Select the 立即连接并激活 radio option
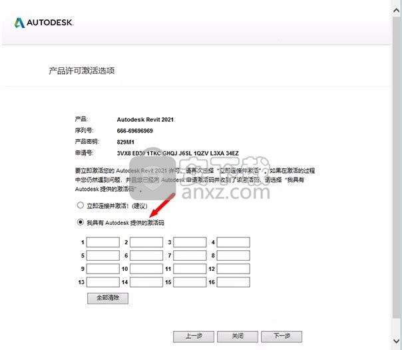 (x=81, y=205)
